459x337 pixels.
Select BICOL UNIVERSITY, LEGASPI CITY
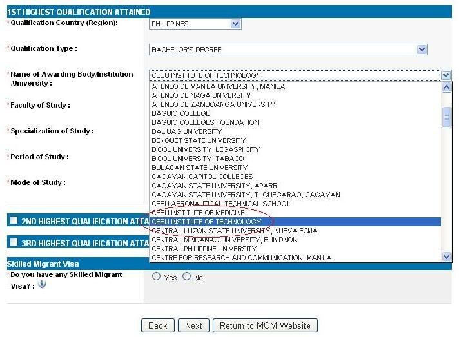295,149
